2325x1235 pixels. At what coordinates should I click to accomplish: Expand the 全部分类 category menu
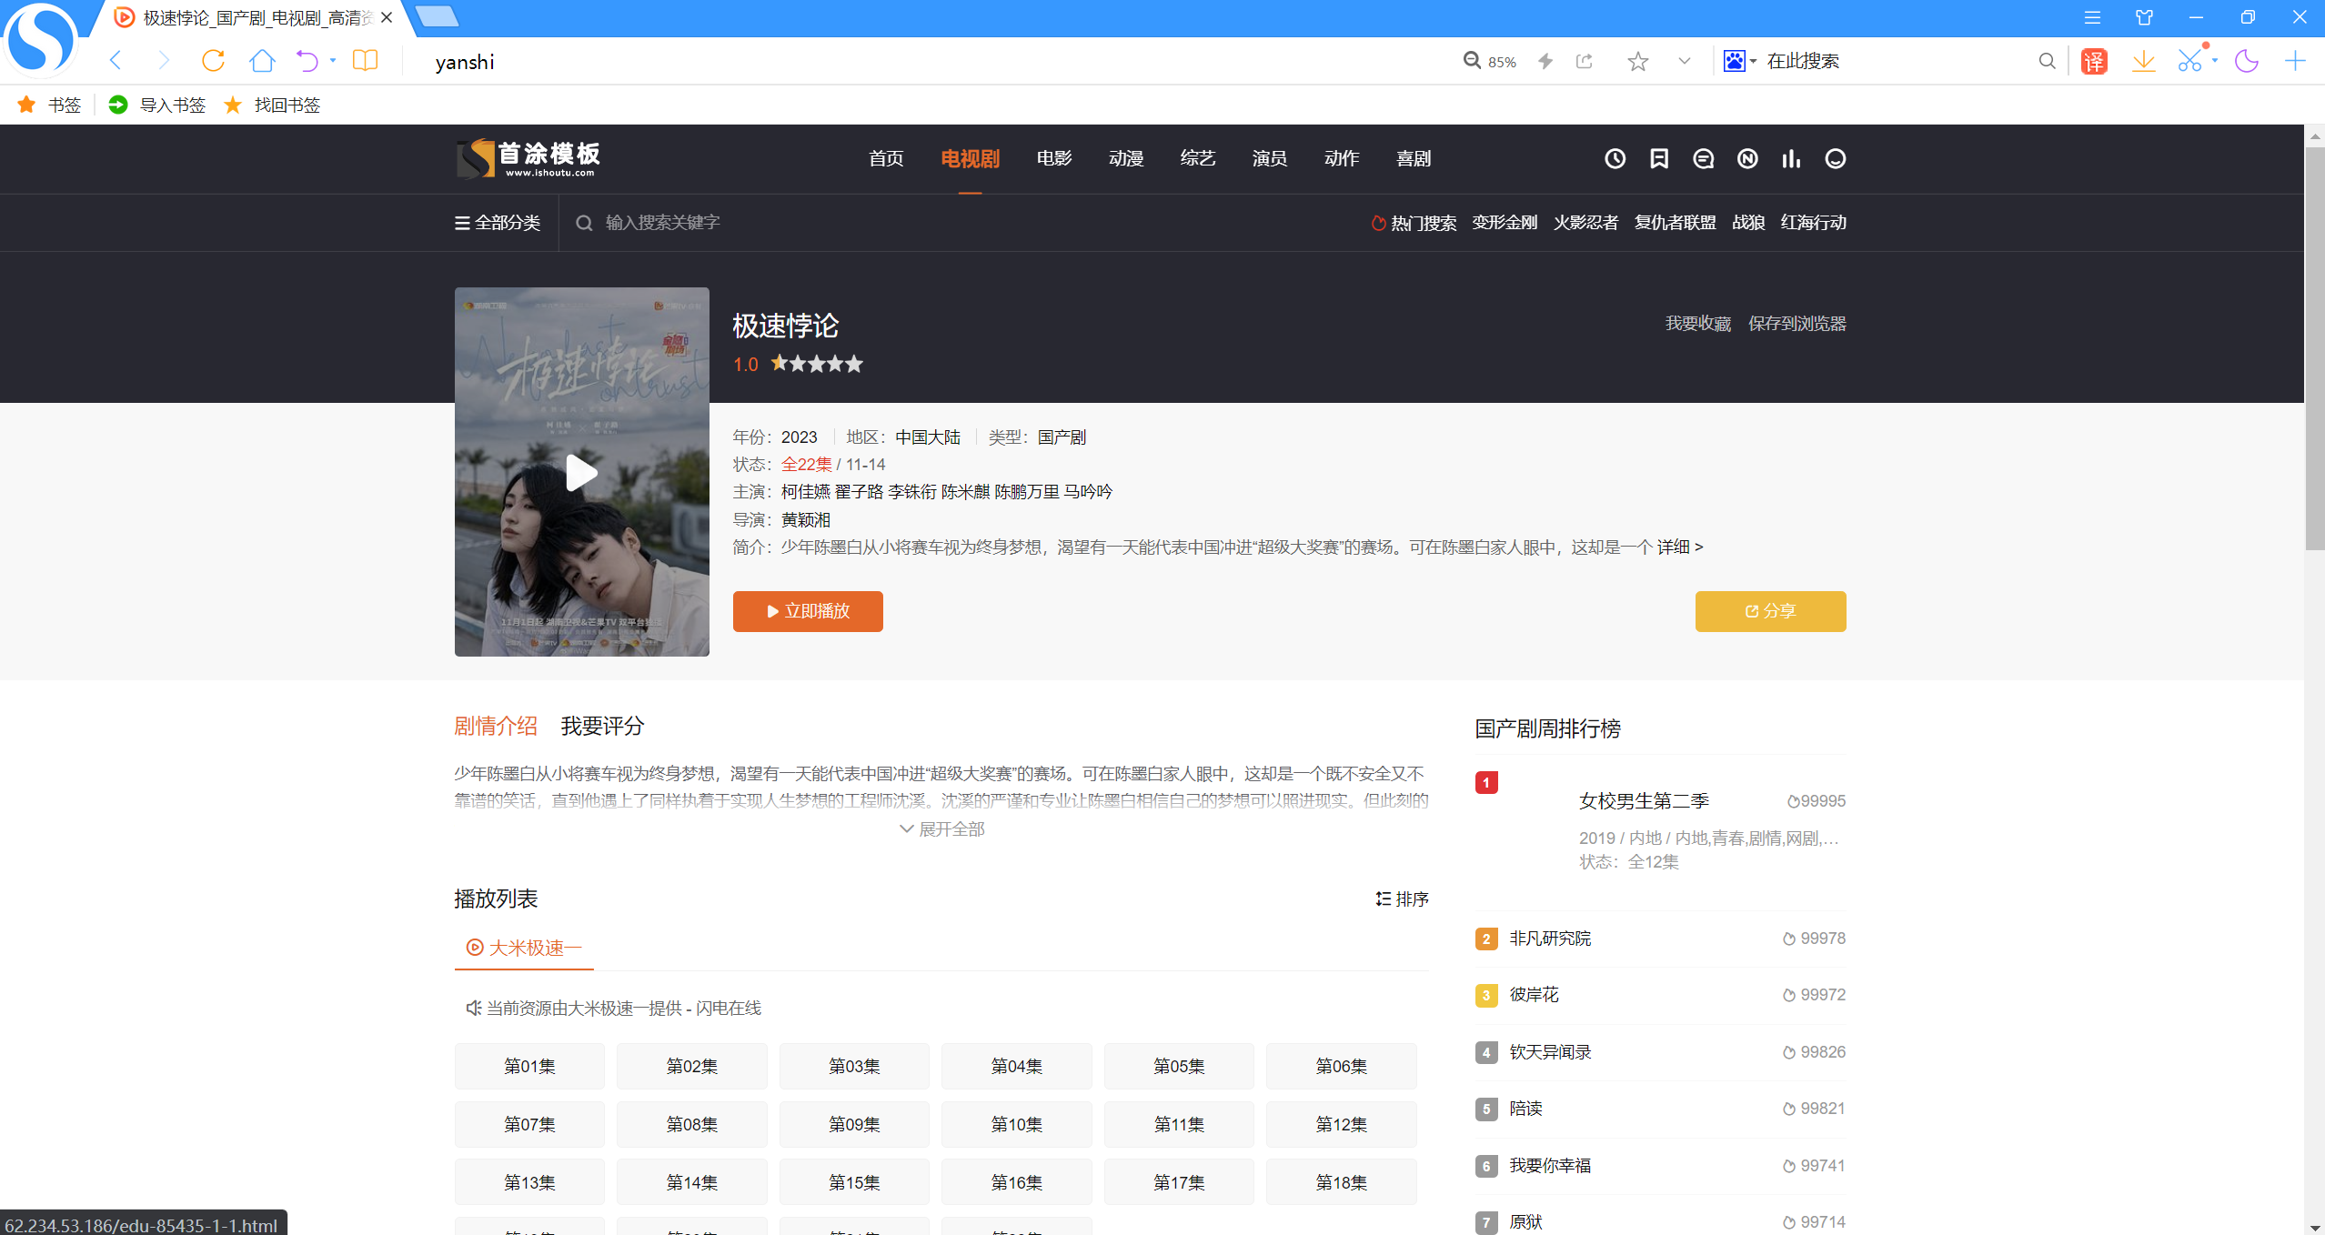click(x=498, y=223)
